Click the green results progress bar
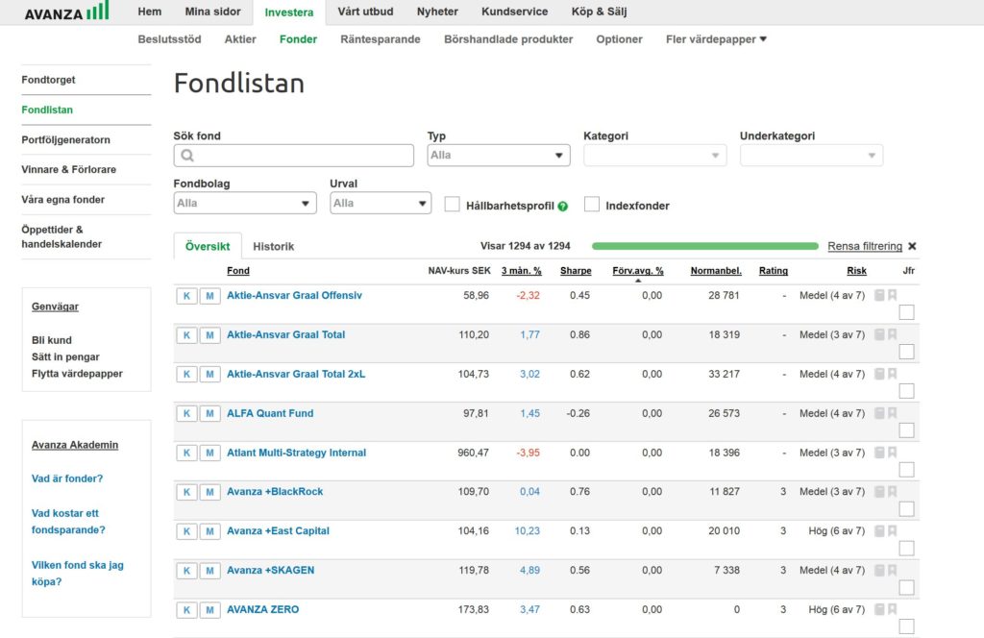The image size is (984, 638). pyautogui.click(x=705, y=246)
